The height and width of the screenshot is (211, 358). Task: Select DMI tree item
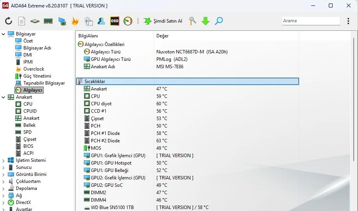click(x=23, y=55)
